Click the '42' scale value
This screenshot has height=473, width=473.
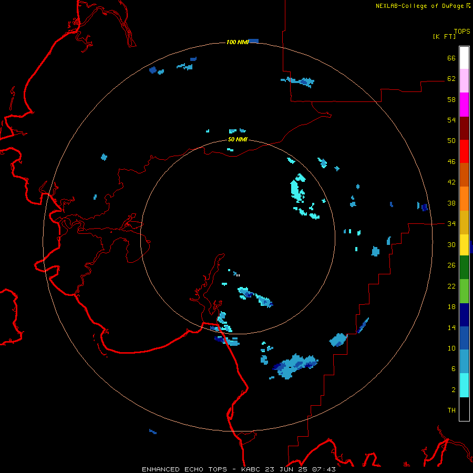451,182
